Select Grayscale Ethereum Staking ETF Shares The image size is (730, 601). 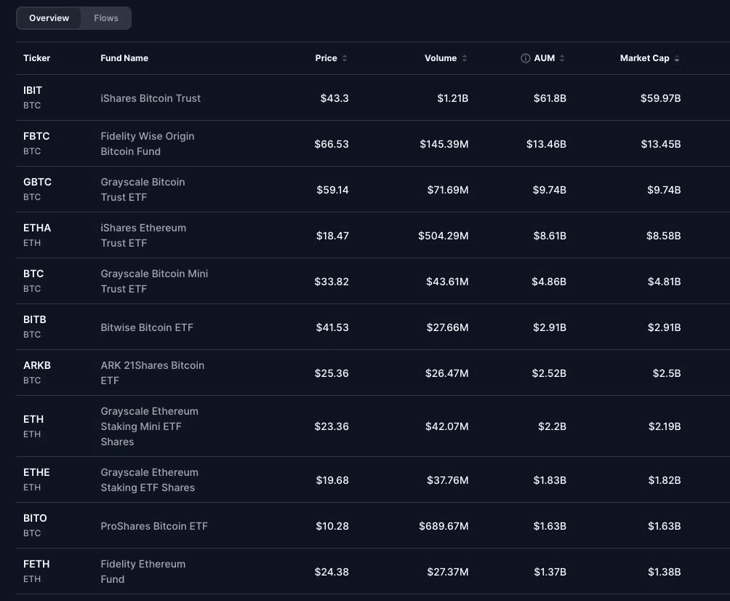(x=150, y=480)
